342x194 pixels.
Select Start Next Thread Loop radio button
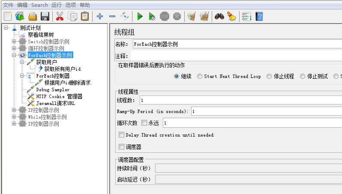coord(200,76)
